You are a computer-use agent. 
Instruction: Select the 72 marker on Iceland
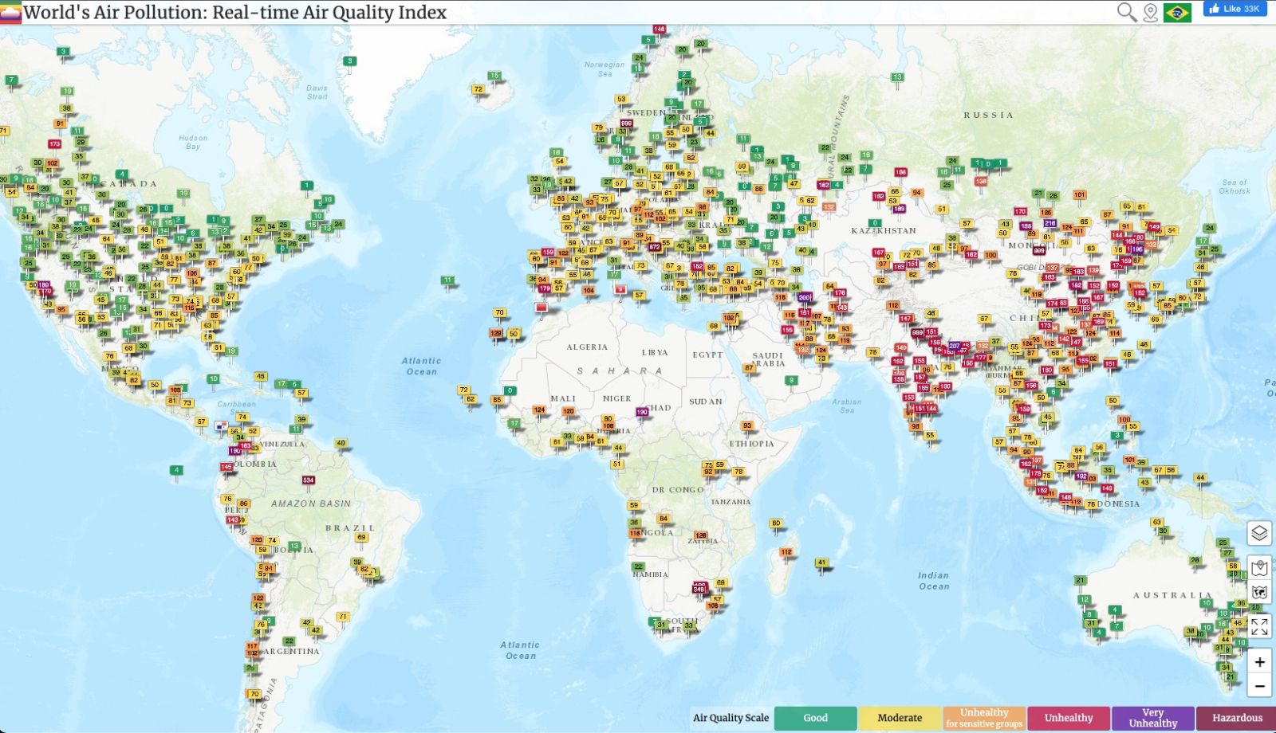(478, 89)
